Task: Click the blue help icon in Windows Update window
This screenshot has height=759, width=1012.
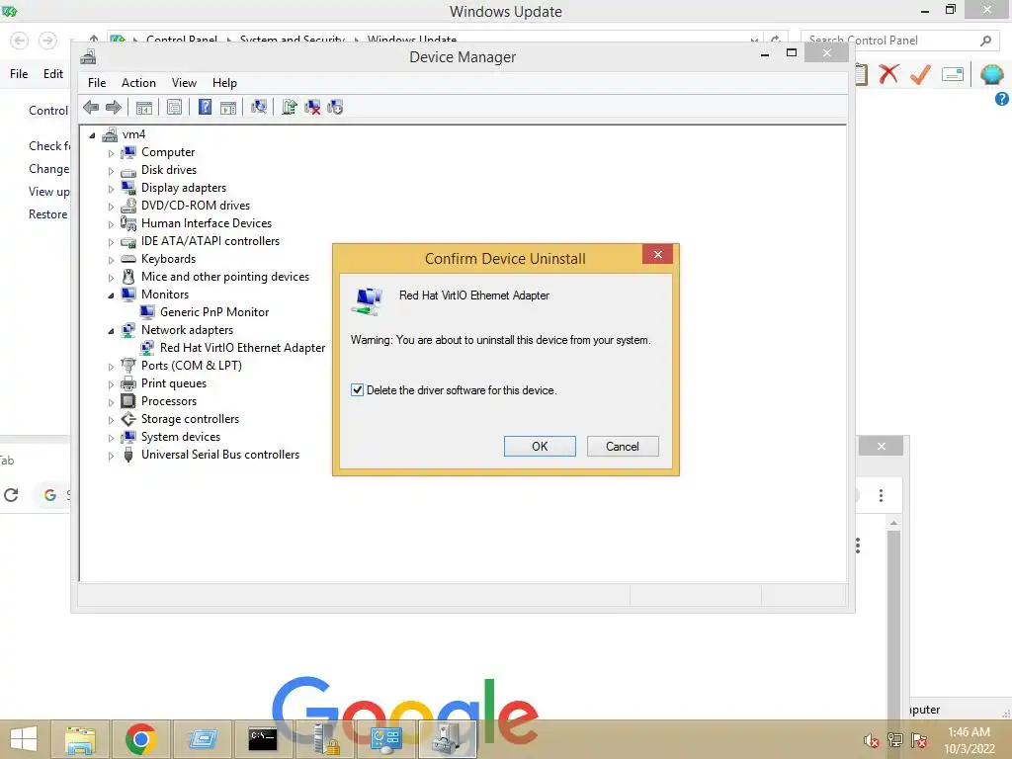Action: (1002, 99)
